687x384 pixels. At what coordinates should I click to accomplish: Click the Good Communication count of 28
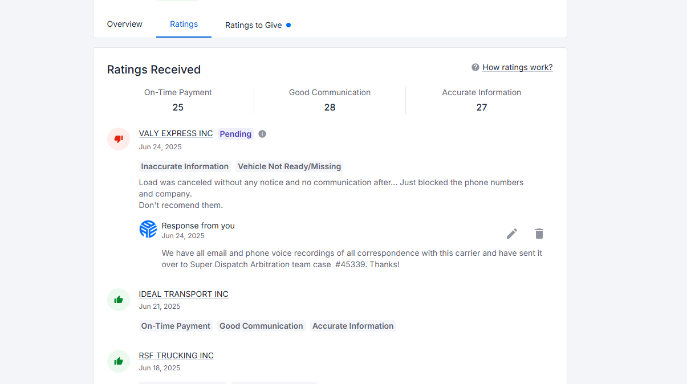click(330, 107)
